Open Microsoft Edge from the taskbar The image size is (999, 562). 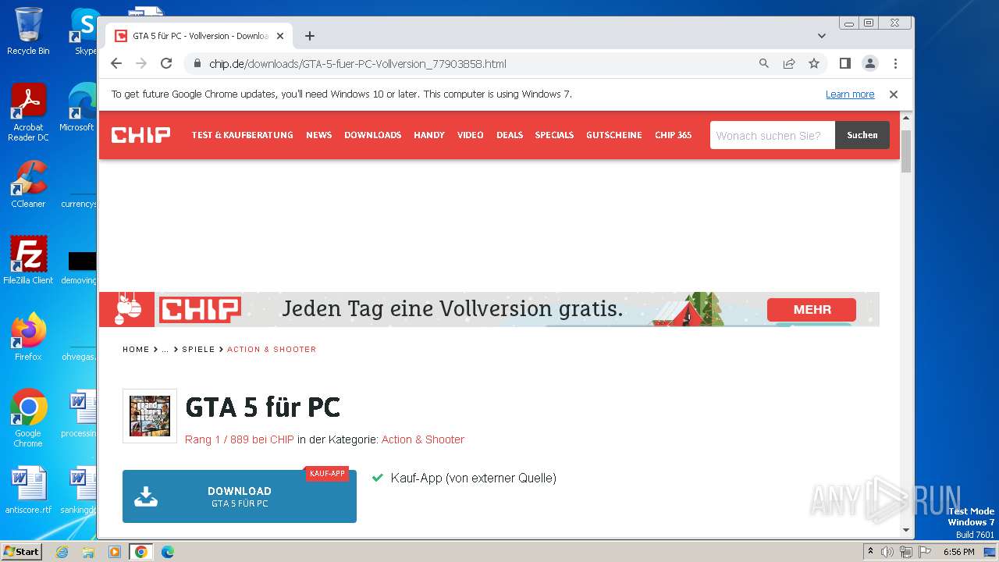pyautogui.click(x=168, y=552)
